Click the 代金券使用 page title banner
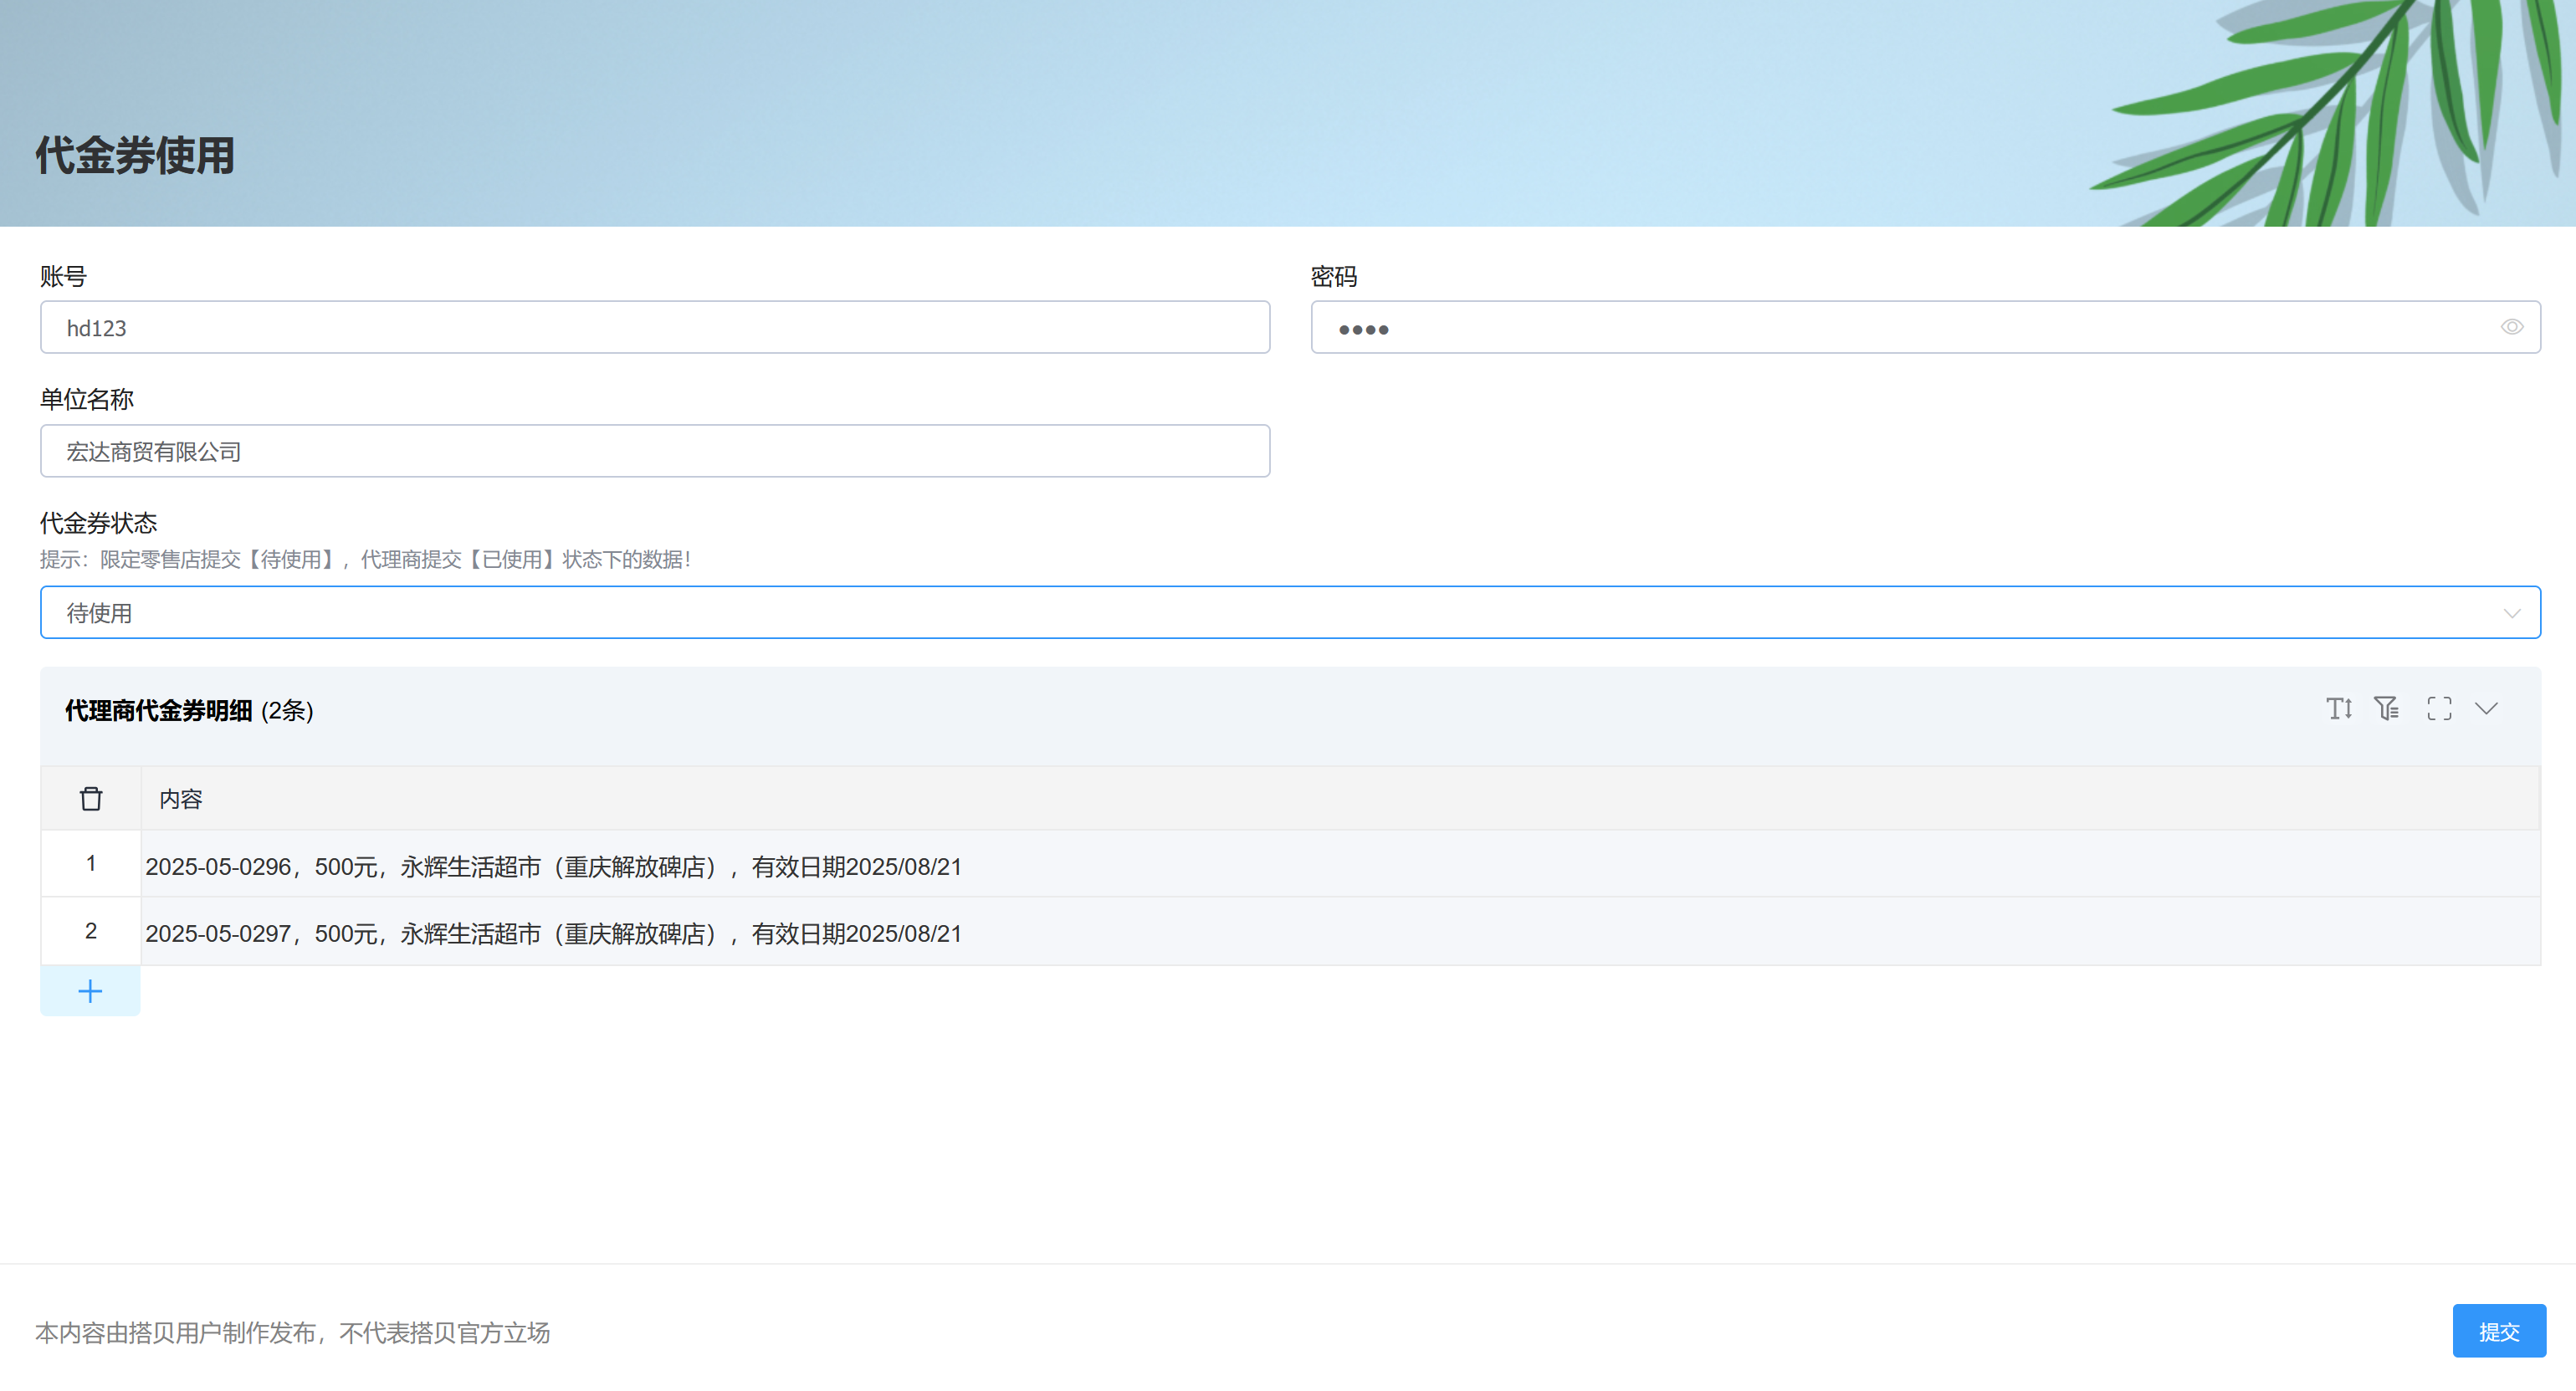Image resolution: width=2576 pixels, height=1391 pixels. [x=135, y=156]
